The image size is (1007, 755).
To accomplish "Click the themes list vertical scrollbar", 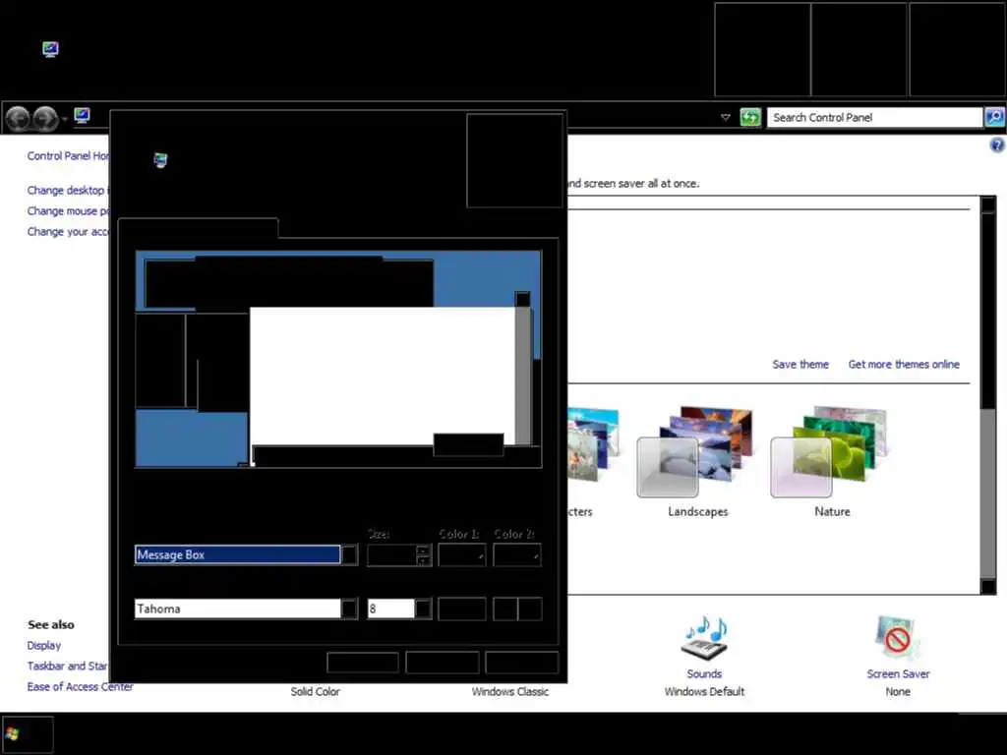I will (x=987, y=395).
